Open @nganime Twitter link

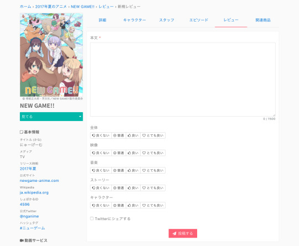(29, 216)
